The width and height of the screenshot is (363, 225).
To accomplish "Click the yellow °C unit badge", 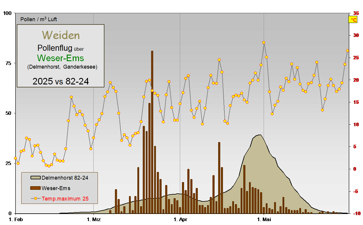I will (x=353, y=20).
